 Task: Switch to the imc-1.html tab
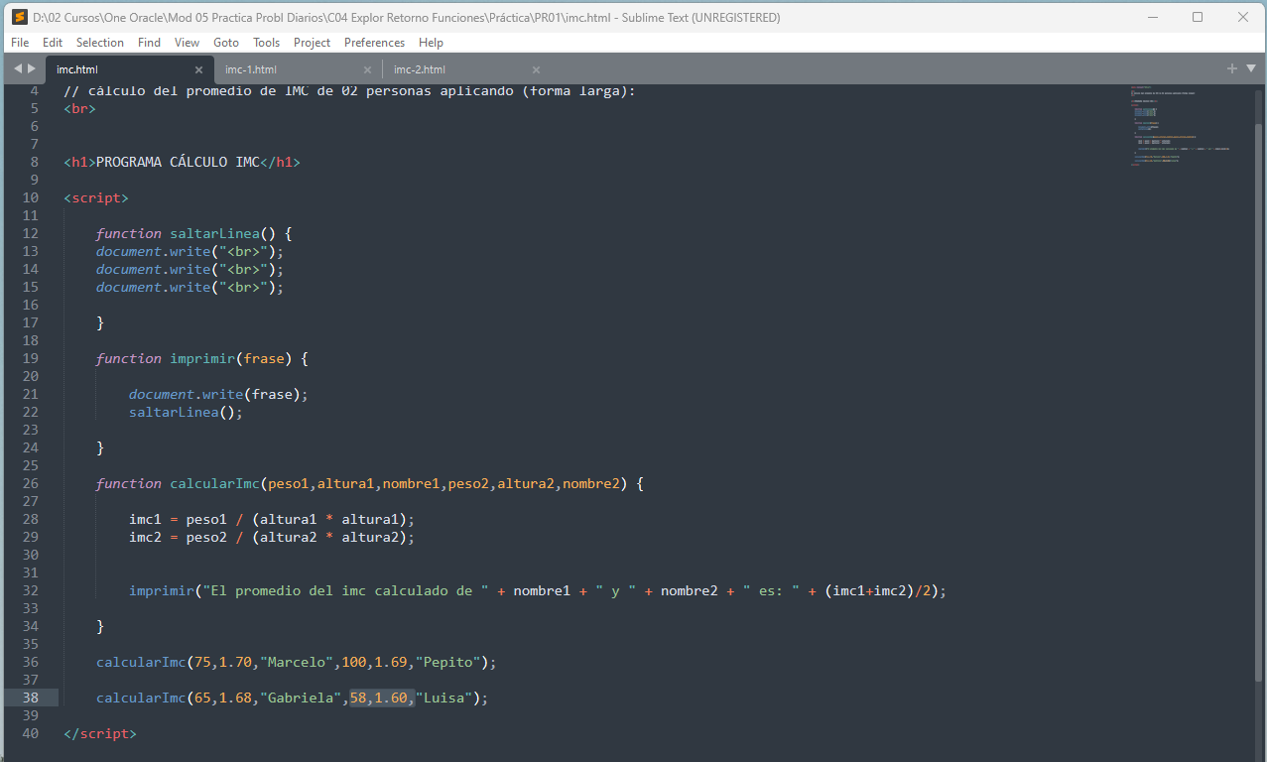coord(298,69)
